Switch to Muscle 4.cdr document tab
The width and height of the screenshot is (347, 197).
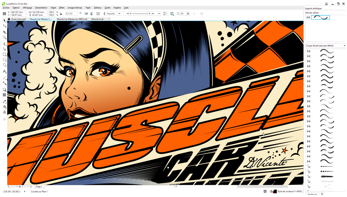pyautogui.click(x=97, y=19)
